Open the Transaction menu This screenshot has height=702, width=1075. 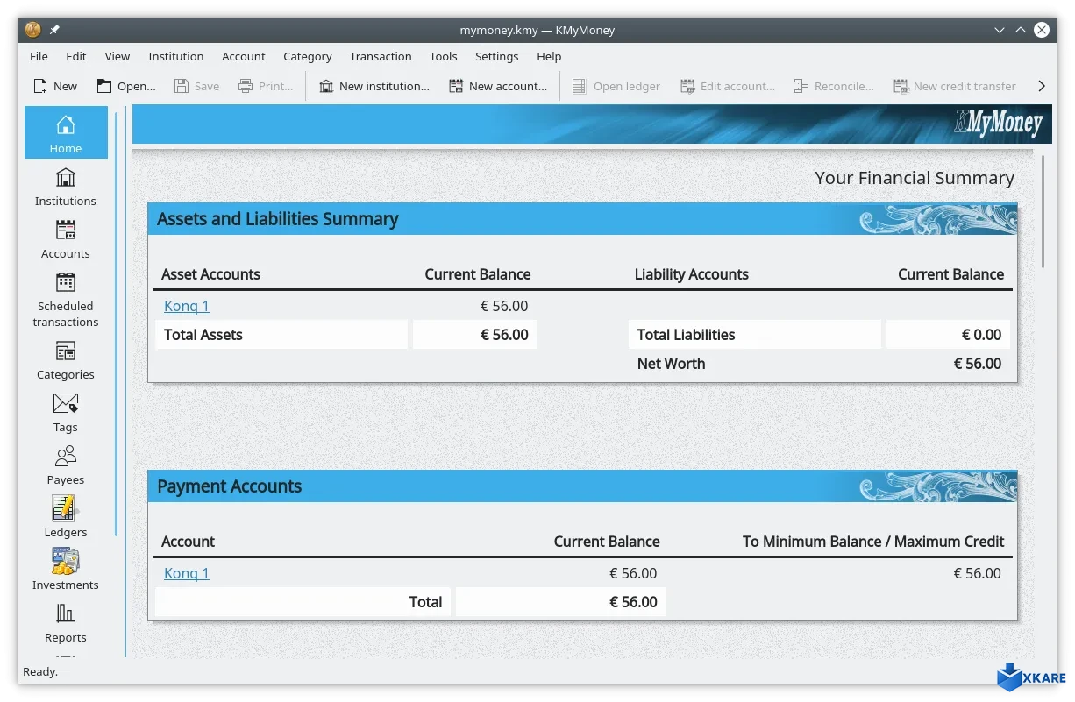coord(381,56)
